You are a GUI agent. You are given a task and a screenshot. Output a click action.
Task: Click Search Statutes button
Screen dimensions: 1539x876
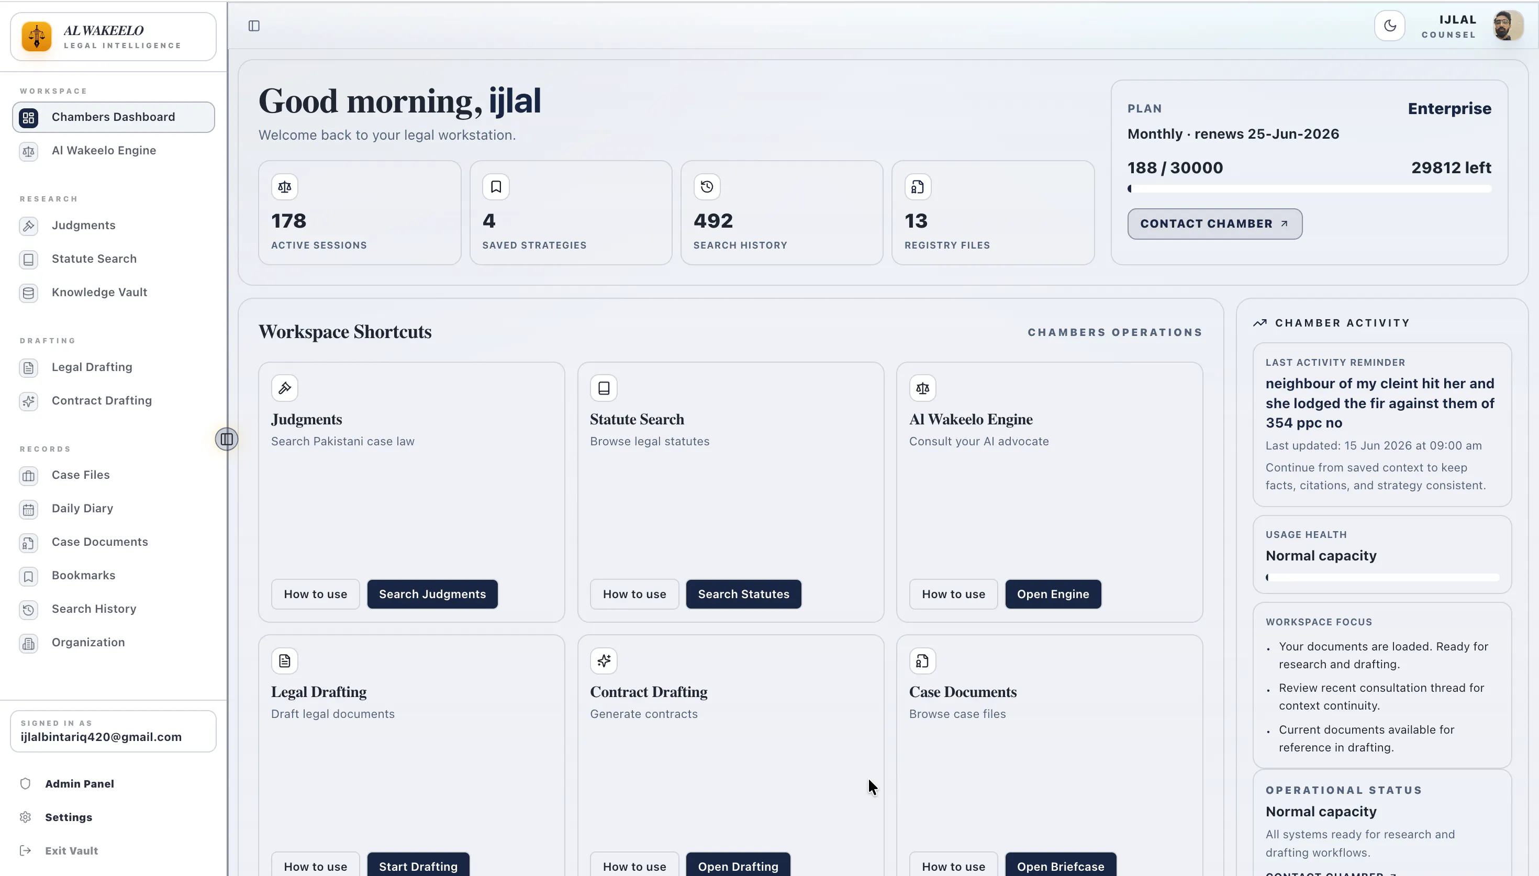point(744,594)
